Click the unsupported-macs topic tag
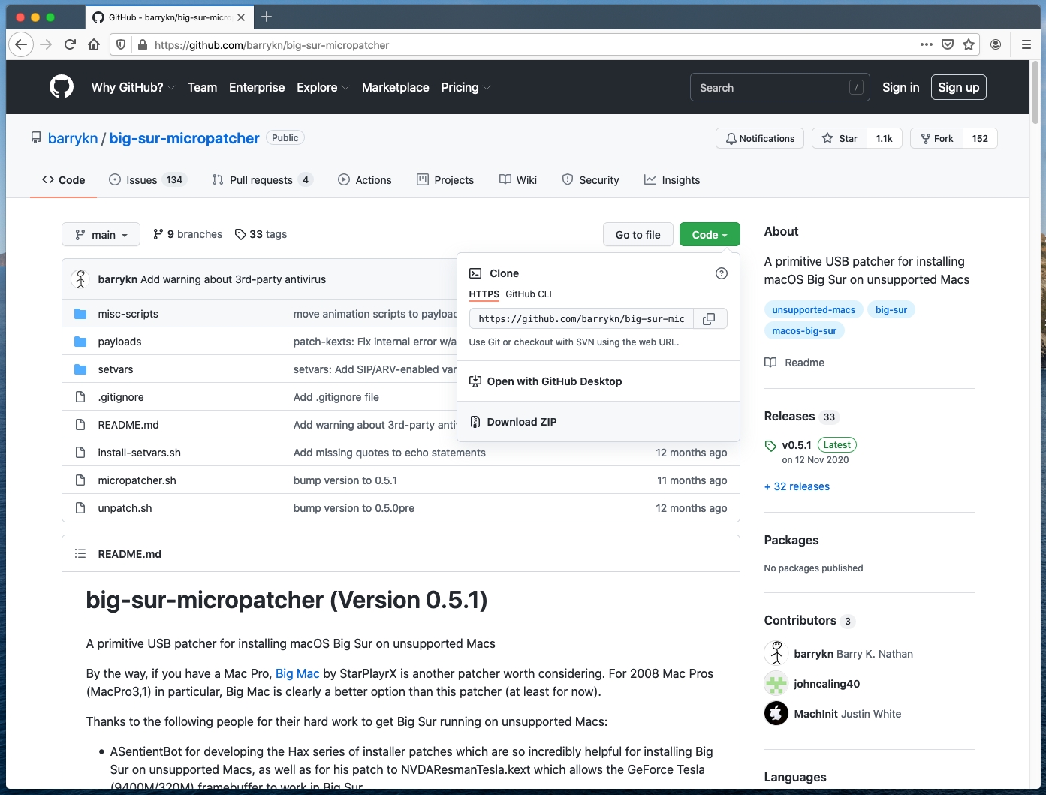The width and height of the screenshot is (1046, 795). click(x=813, y=310)
